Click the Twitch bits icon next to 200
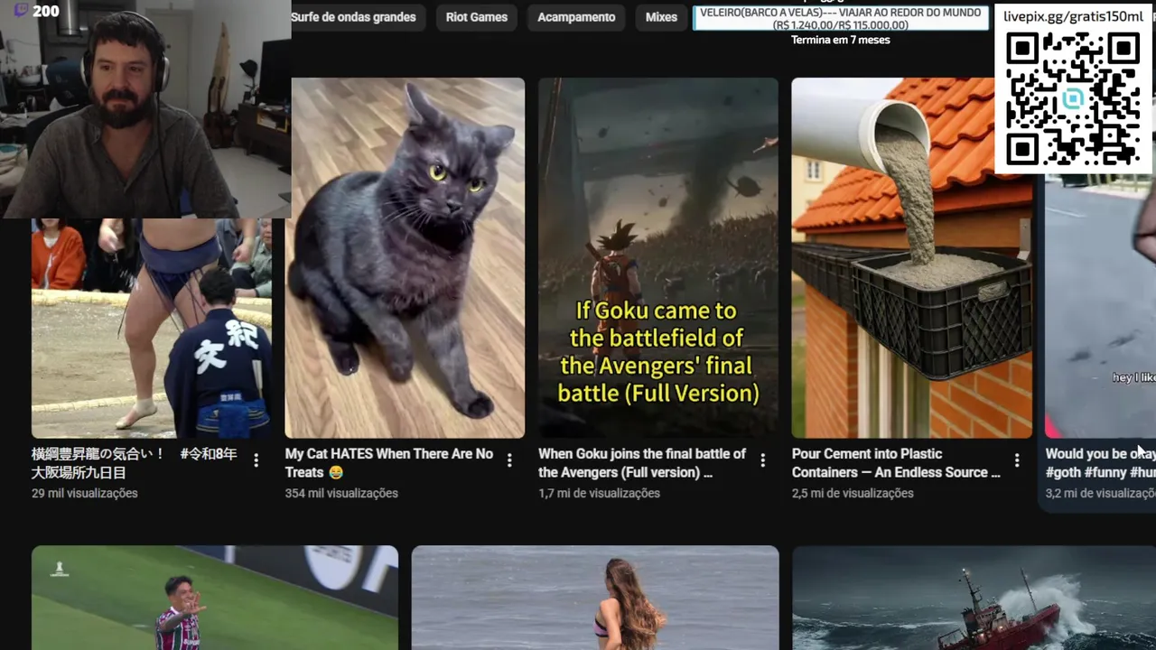Viewport: 1156px width, 650px height. [21, 11]
